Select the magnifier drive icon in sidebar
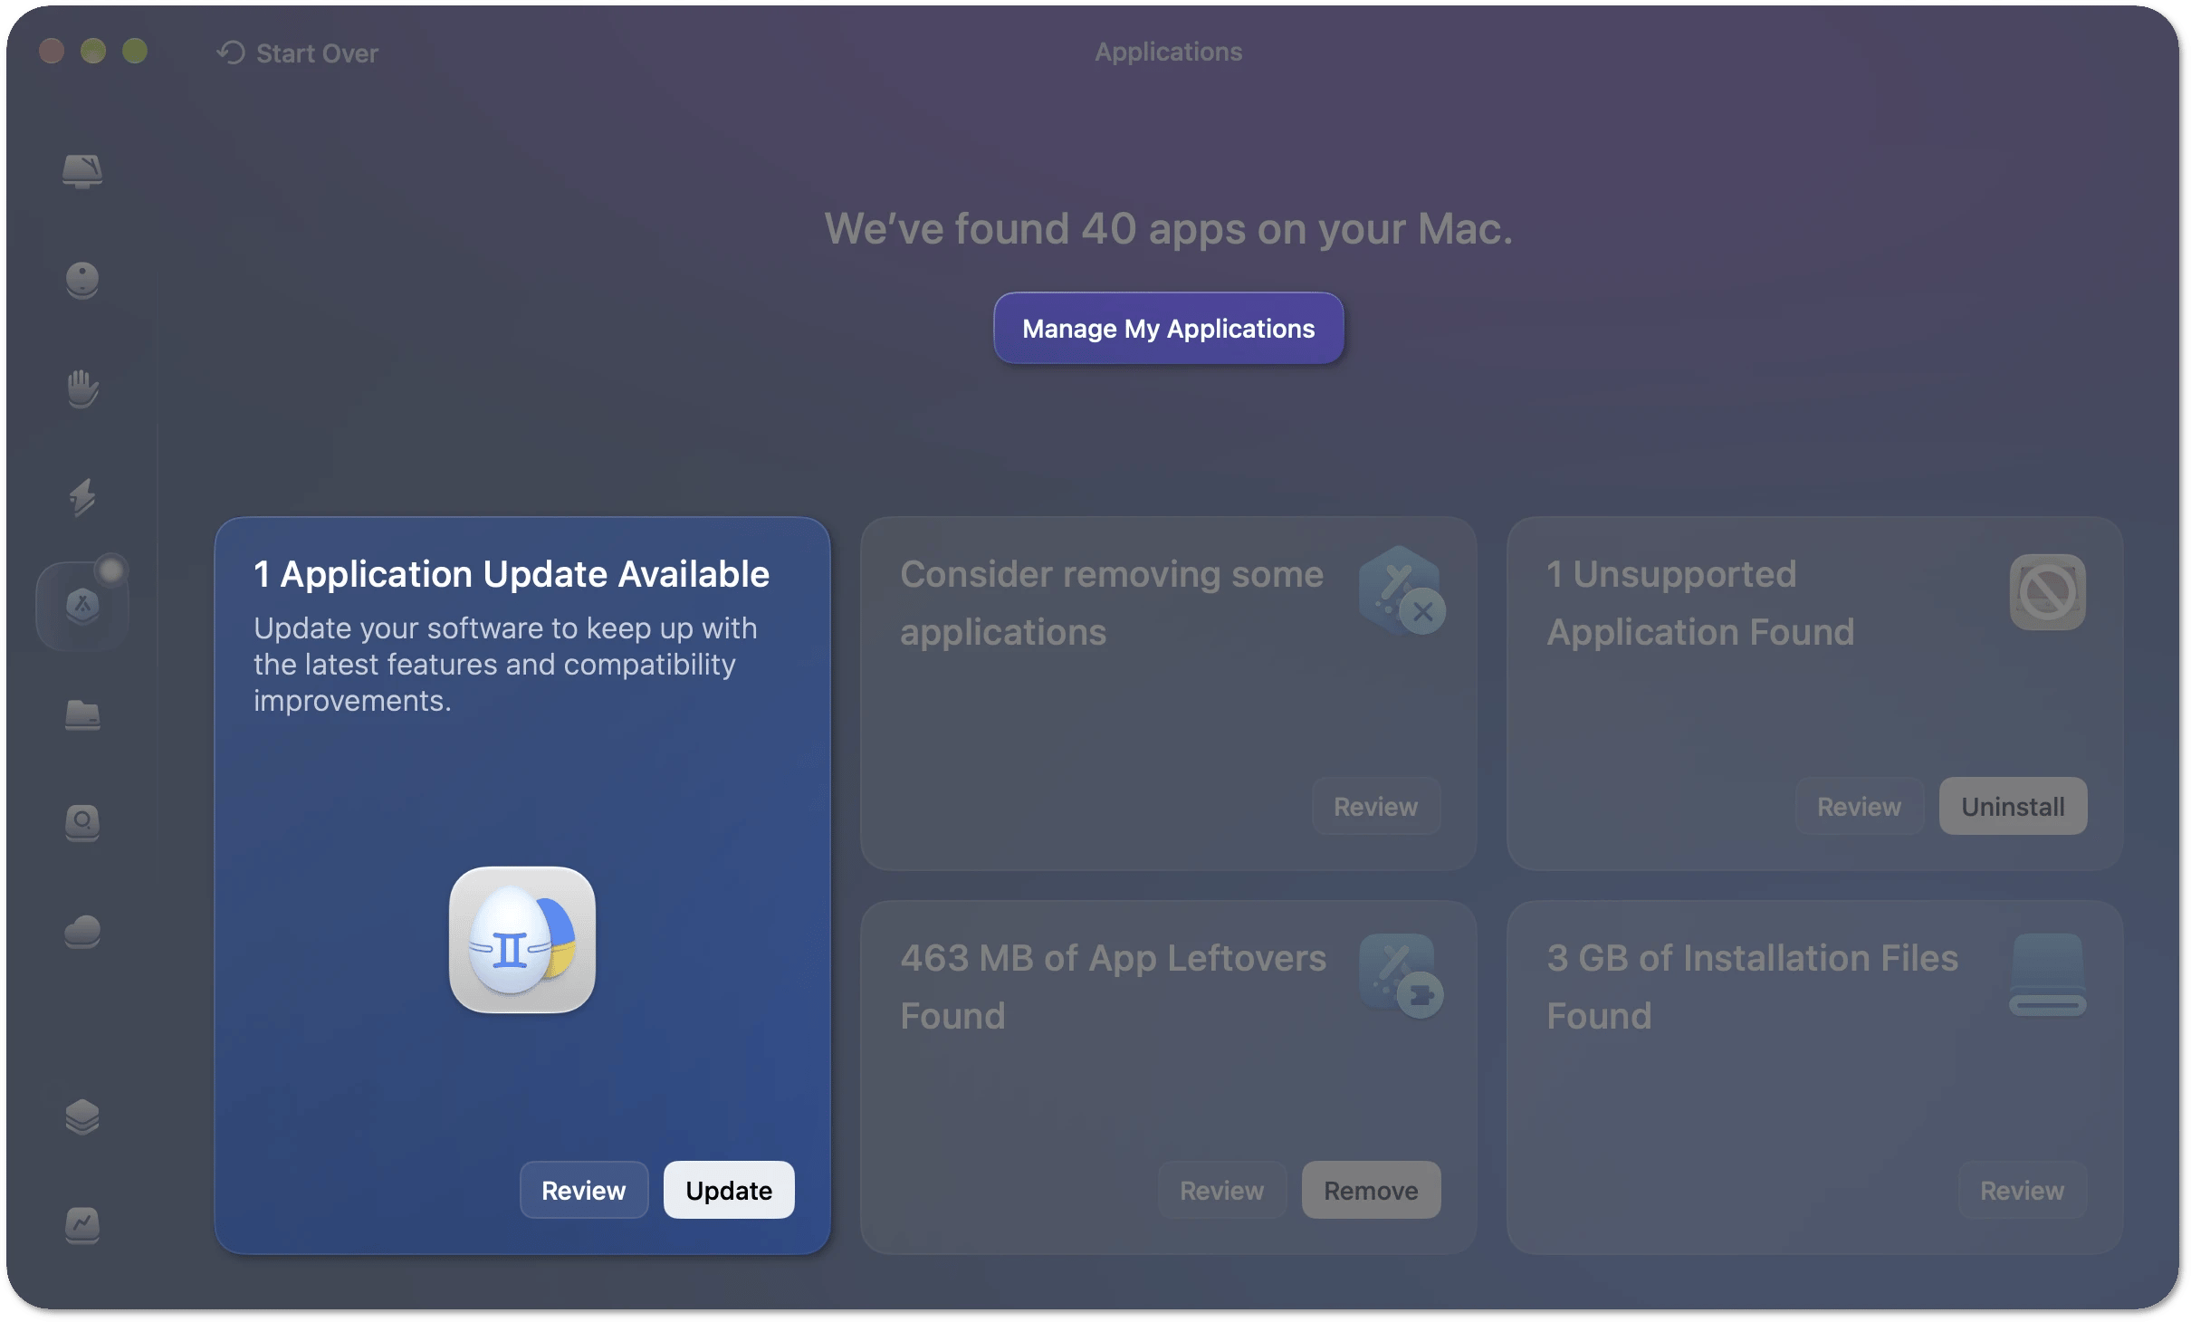 81,823
